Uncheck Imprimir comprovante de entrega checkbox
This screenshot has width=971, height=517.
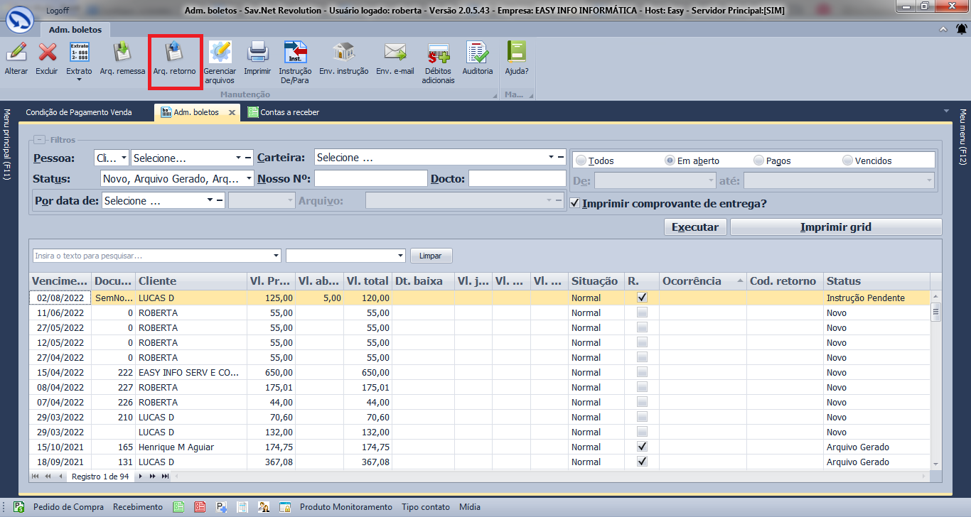[x=576, y=204]
